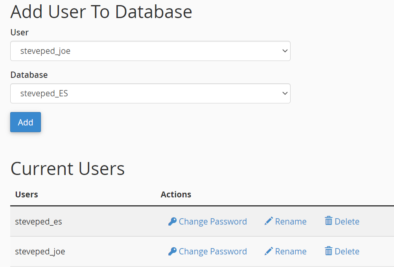Click the pencil icon in steveped_joe row
Screen dimensions: 394x267
[269, 251]
